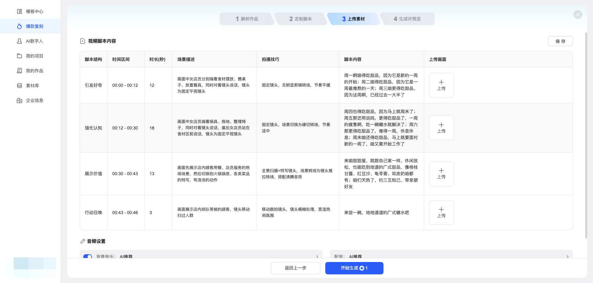Image resolution: width=593 pixels, height=283 pixels.
Task: Switch to step 1 解析作品
Action: pos(247,19)
